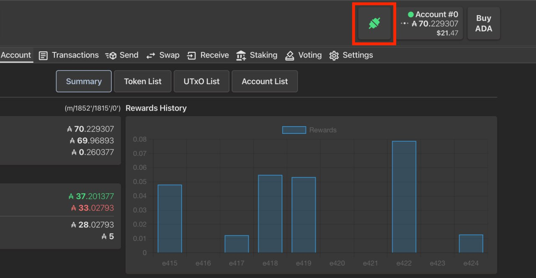
Task: Click the Transactions list icon
Action: point(43,55)
